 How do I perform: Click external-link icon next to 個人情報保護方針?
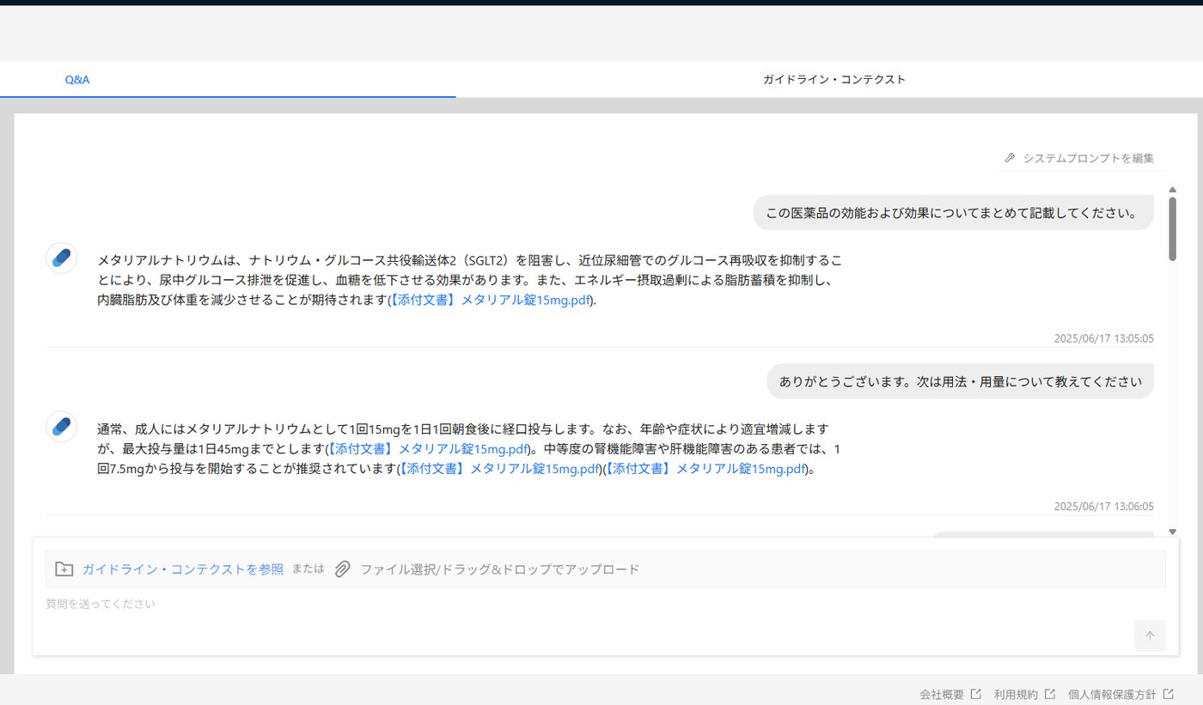point(1168,694)
